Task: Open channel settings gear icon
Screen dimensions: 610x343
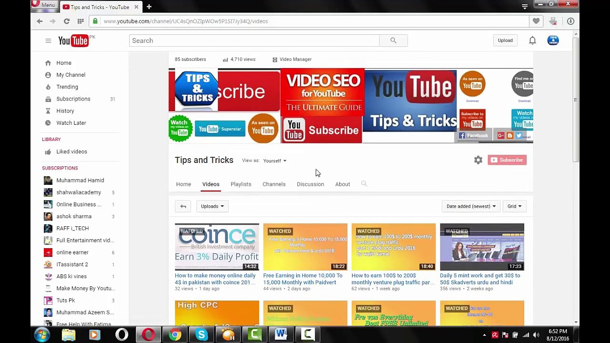Action: pyautogui.click(x=478, y=160)
